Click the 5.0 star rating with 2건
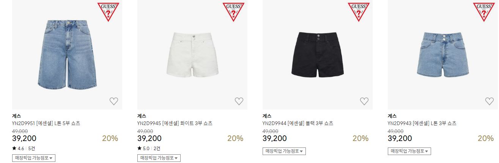Screen dimensions: 499x163 [x=149, y=149]
